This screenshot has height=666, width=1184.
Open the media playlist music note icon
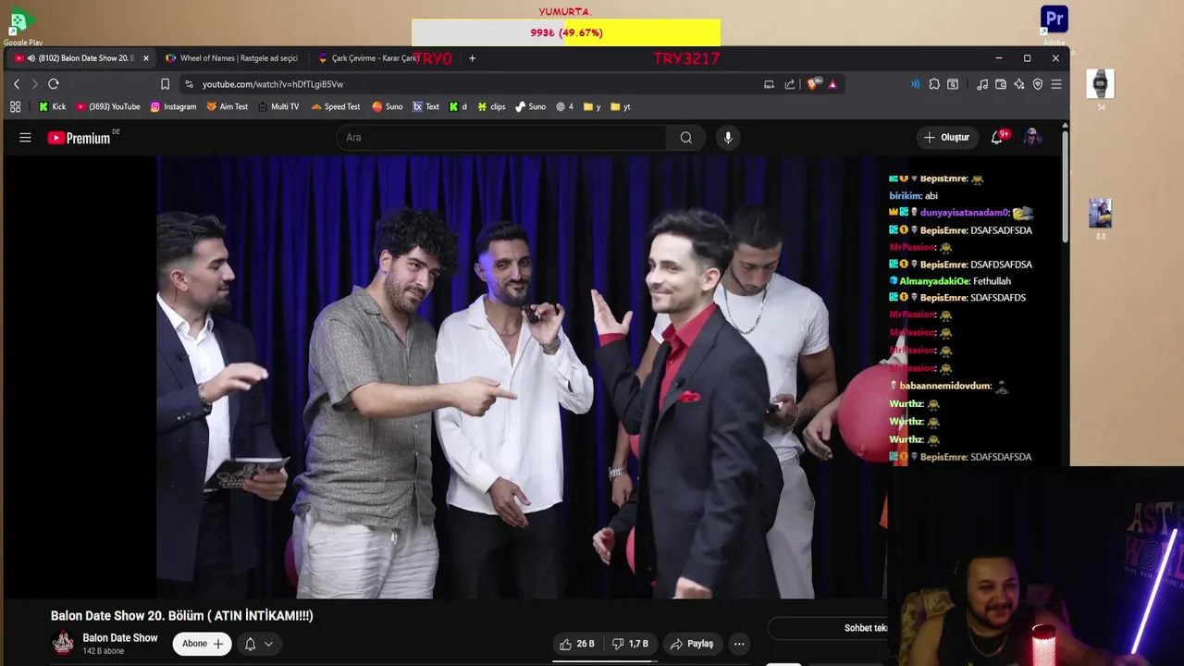982,84
